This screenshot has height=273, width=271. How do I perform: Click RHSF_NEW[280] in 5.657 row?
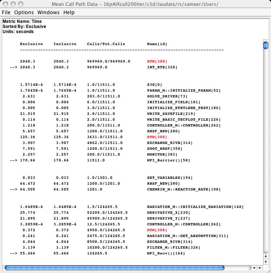(x=163, y=131)
